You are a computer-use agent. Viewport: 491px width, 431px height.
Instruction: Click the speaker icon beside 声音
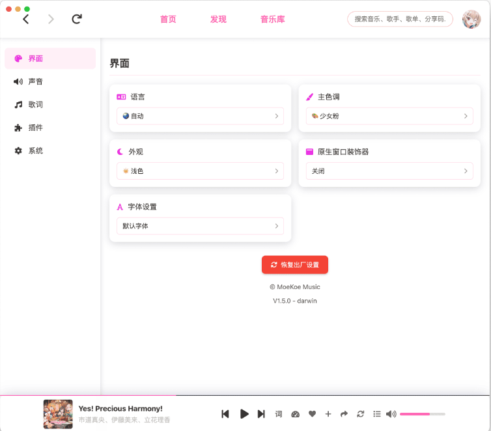click(x=18, y=81)
